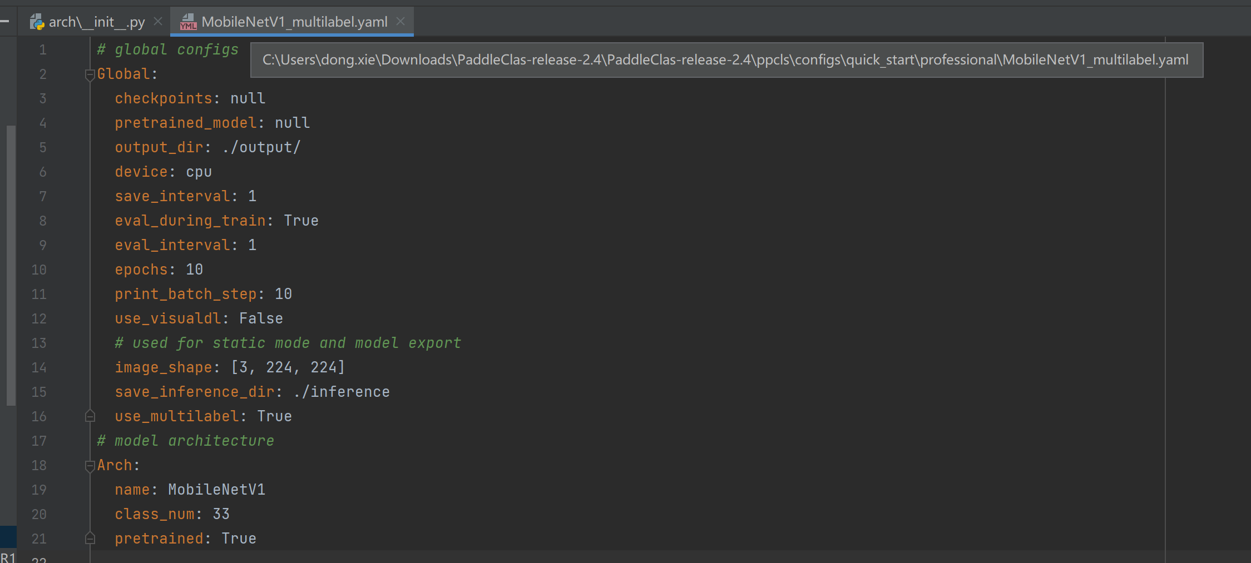
Task: Click the 'epochs: 10' line
Action: click(159, 270)
